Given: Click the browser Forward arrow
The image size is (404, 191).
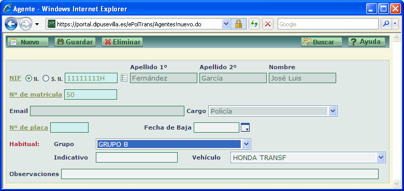Looking at the screenshot, I should click(x=26, y=24).
